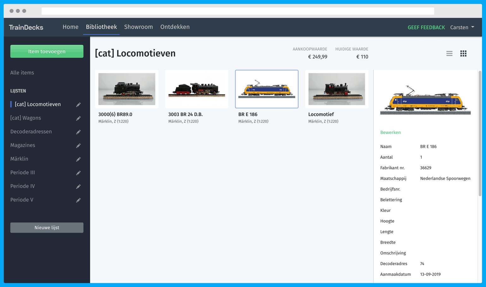This screenshot has height=287, width=486.
Task: Click the pencil icon beside Periode V
Action: coord(78,200)
